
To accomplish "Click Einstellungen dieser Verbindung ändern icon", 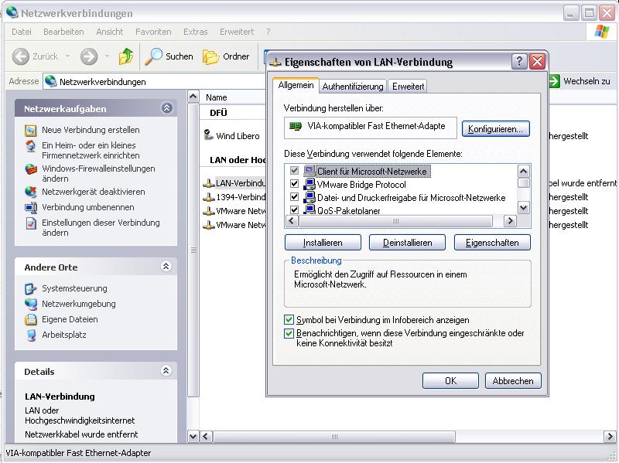I will click(x=31, y=223).
